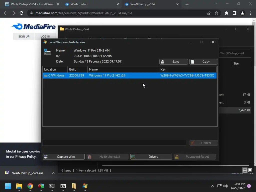
Task: Click the Size column header in Explorer
Action: coord(236,63)
